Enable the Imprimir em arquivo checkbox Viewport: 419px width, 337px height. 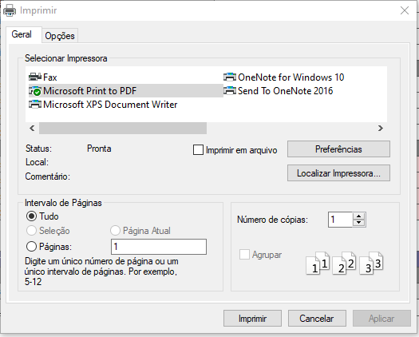pos(198,150)
